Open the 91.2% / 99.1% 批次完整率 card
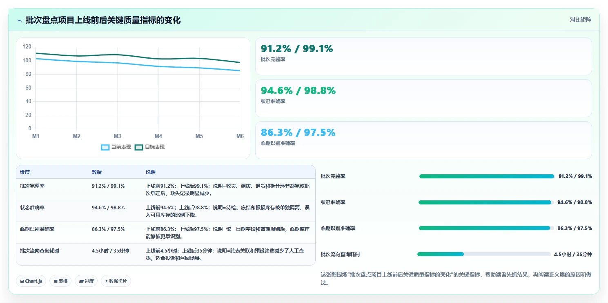 point(423,56)
